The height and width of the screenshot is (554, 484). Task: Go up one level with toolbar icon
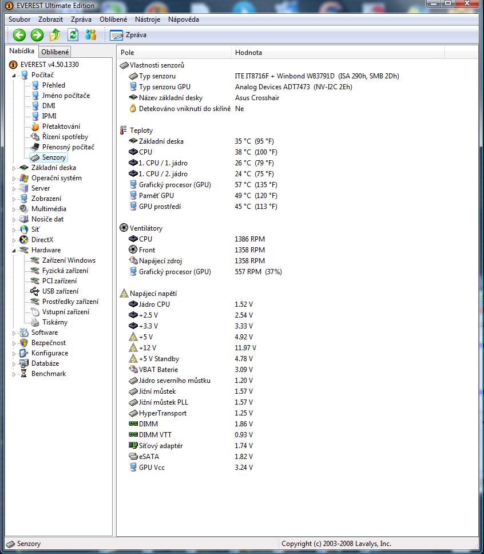click(55, 35)
